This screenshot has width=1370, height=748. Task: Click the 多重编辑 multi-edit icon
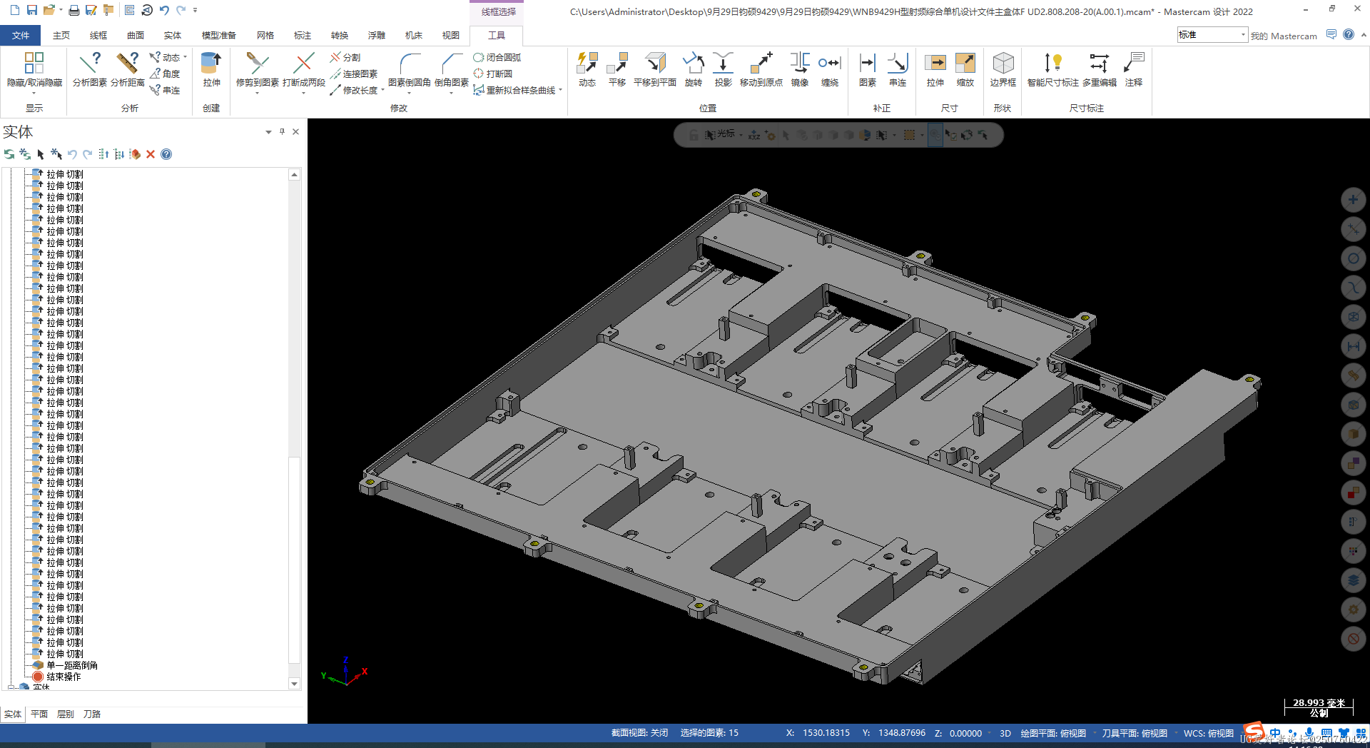[1099, 69]
